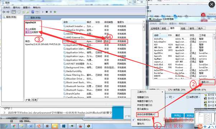Toggle the console tree pane toolbar icon
216x129 pixels.
point(14,12)
